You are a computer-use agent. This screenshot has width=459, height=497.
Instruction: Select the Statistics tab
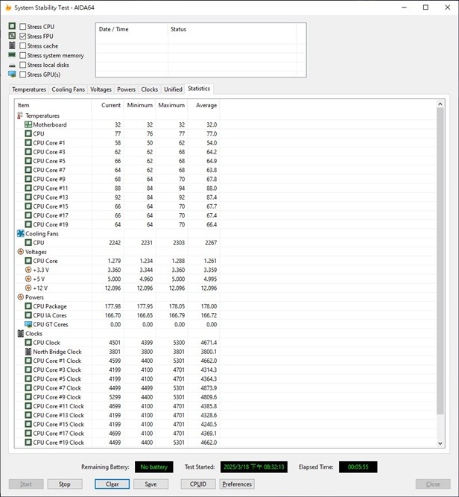click(x=199, y=89)
